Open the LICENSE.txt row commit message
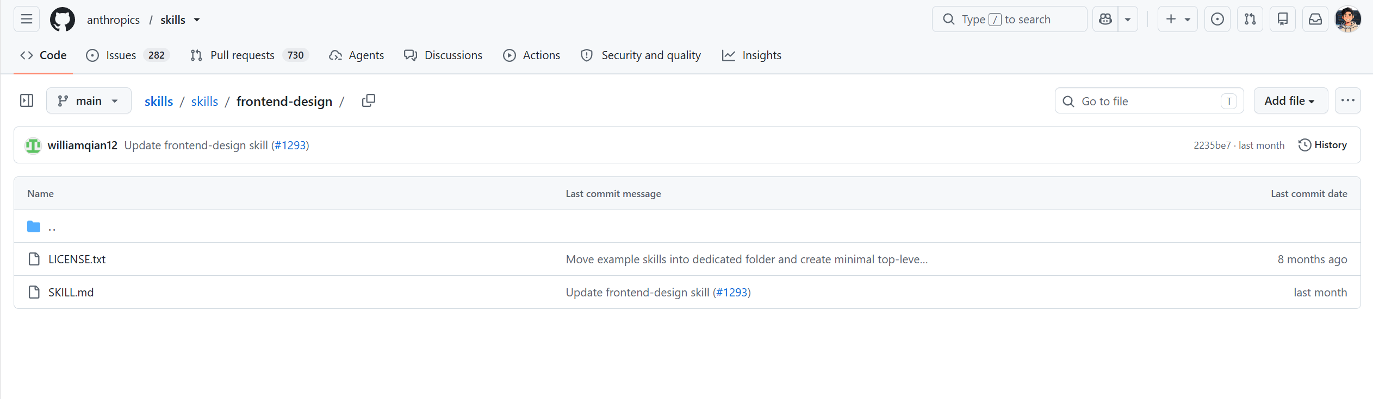This screenshot has width=1373, height=399. click(747, 259)
